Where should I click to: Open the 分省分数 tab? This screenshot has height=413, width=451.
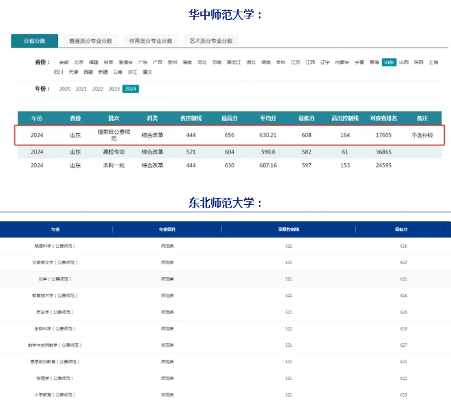35,41
